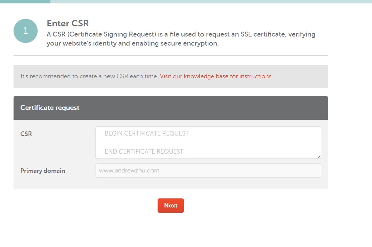Click the teal segment in the top bar
Screen dimensions: 372x247
(x=24, y=2)
